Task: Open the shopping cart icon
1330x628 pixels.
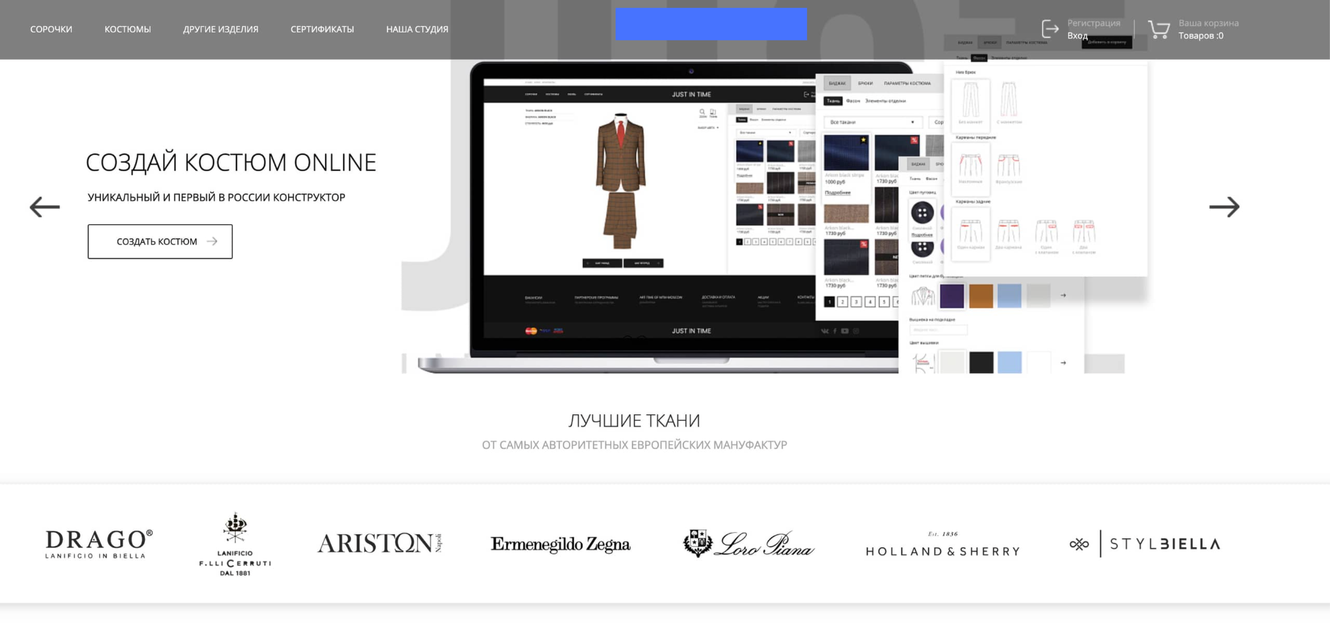Action: (x=1159, y=29)
